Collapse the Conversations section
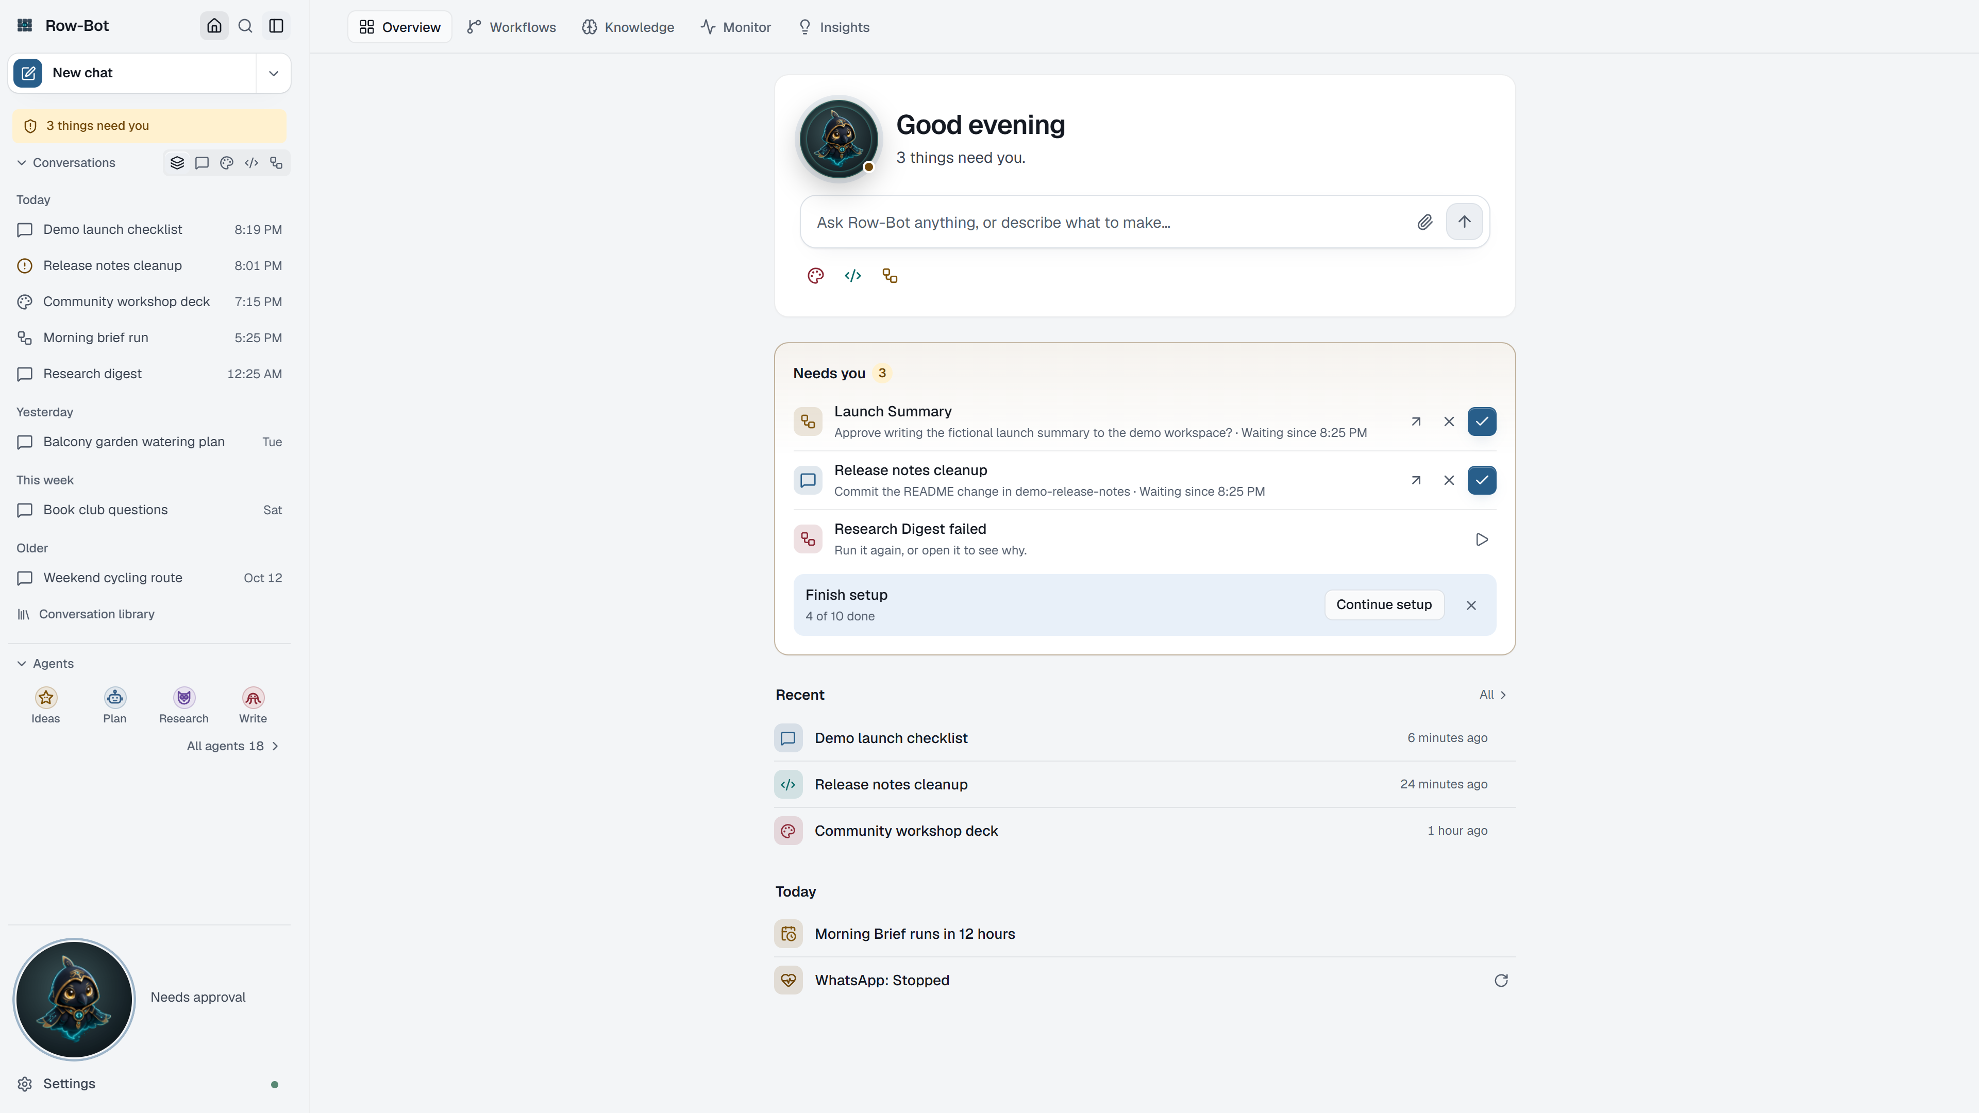 tap(66, 163)
